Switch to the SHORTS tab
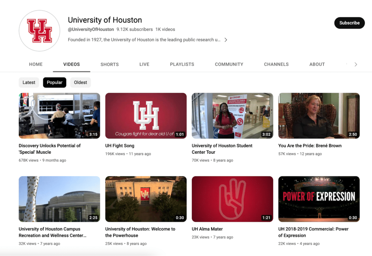 point(110,64)
